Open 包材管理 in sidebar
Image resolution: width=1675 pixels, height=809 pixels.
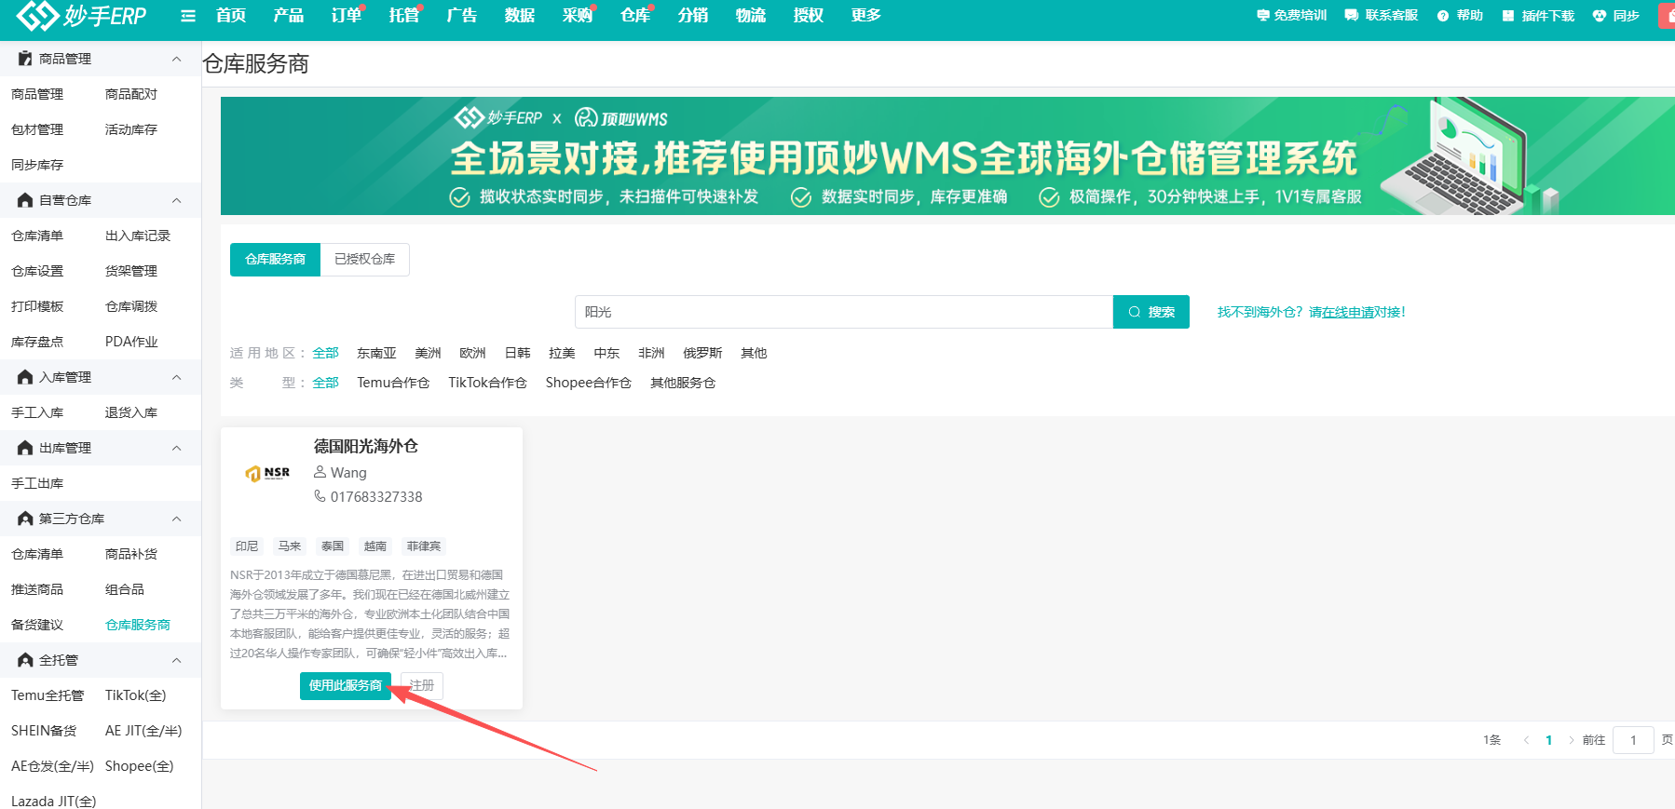(37, 129)
